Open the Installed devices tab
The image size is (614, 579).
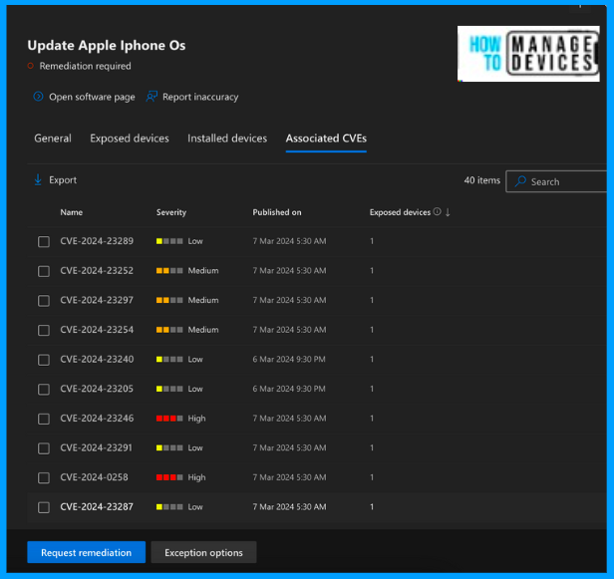(x=227, y=139)
